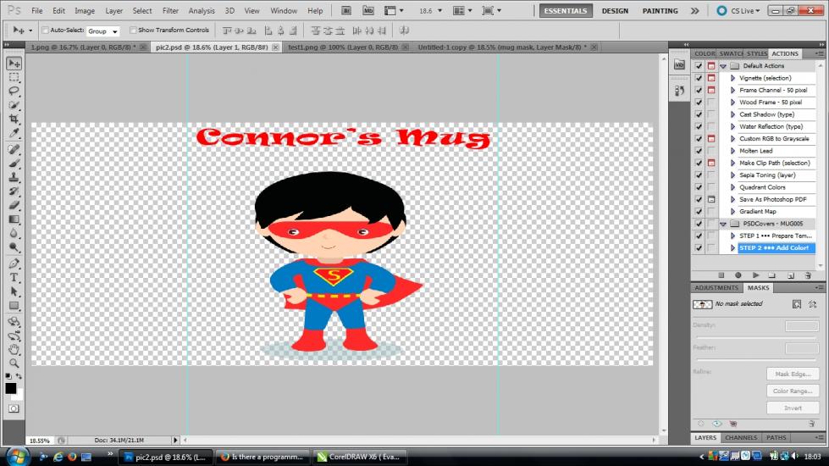Open the Filter menu
The height and width of the screenshot is (466, 829).
point(170,10)
